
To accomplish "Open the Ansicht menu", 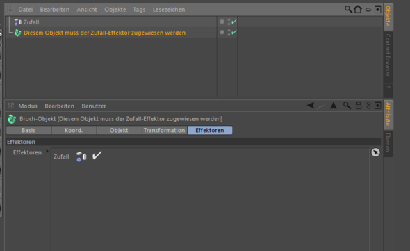I will pyautogui.click(x=87, y=10).
